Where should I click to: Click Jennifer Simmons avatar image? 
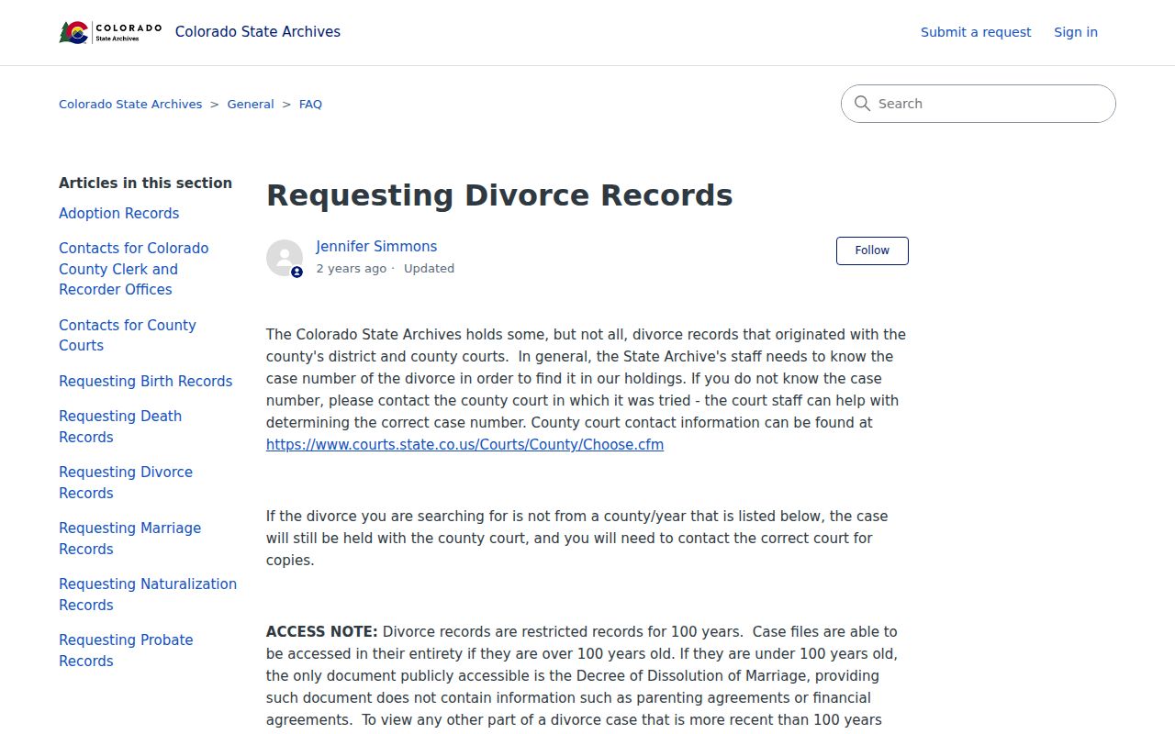[285, 258]
